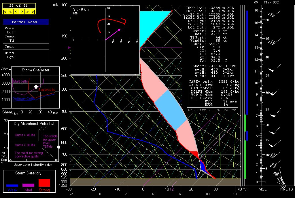The height and width of the screenshot is (198, 295).
Task: Click the Parcel Data panel header
Action: [x=26, y=22]
